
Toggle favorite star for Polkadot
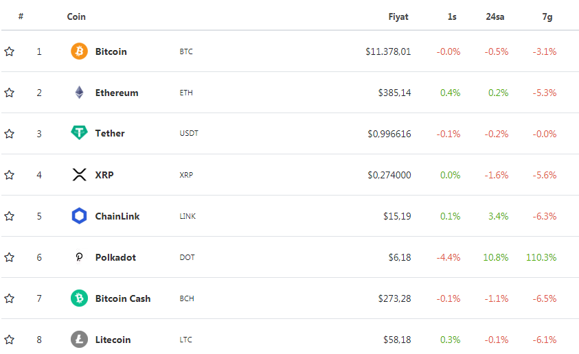pos(9,257)
